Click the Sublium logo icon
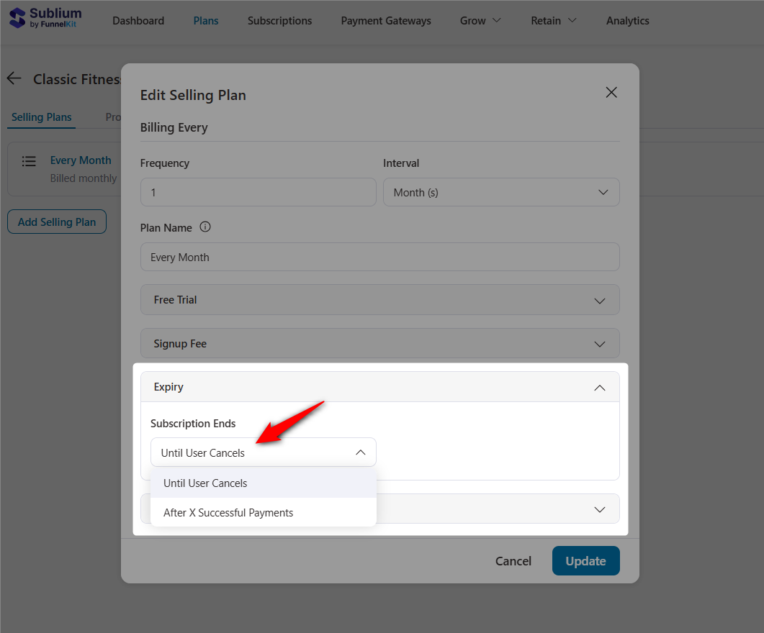 17,19
